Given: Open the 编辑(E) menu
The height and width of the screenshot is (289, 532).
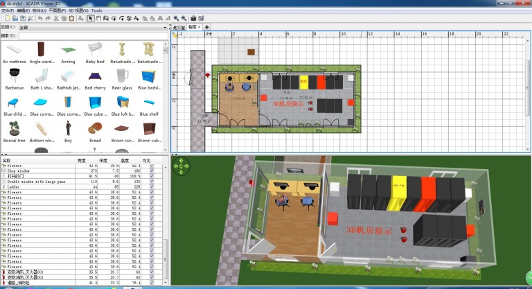Looking at the screenshot, I should [23, 10].
